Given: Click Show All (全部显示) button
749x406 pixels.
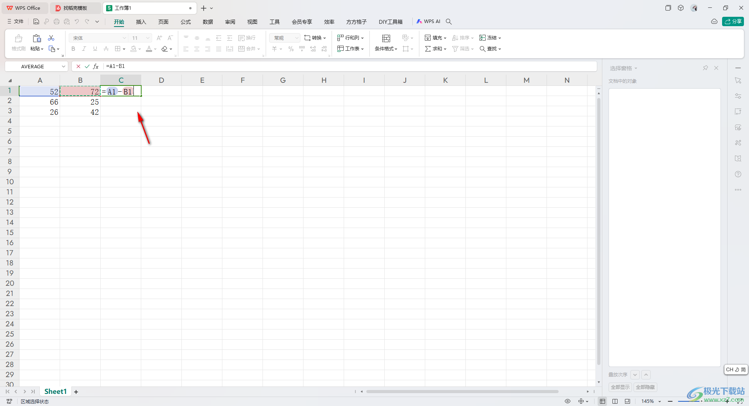Looking at the screenshot, I should coord(620,387).
